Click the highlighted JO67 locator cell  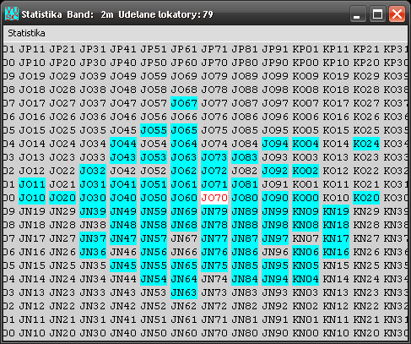(184, 103)
